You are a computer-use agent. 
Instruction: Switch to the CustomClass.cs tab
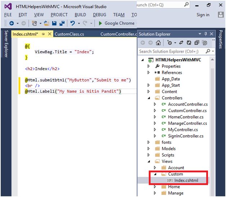[x=69, y=34]
